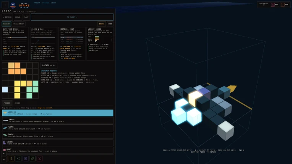Open HANGAR in the breadcrumb trail
Viewport: 292px width, 164px height.
pyautogui.click(x=37, y=3)
